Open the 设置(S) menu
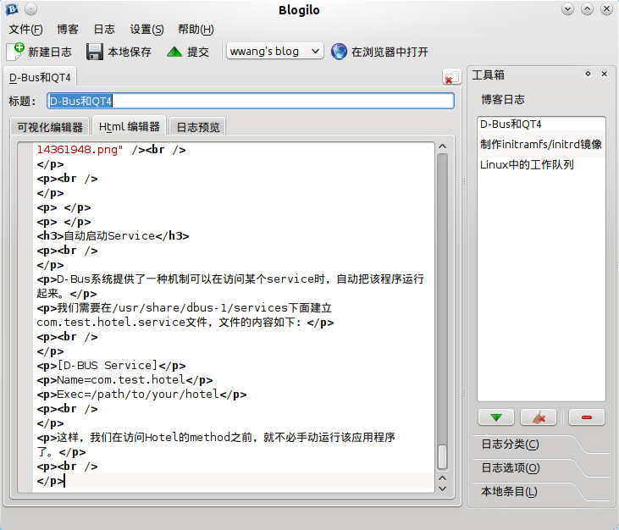 point(146,29)
